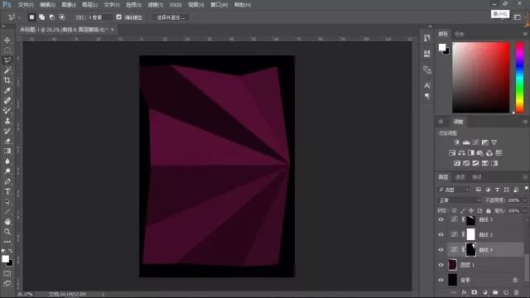Select the Elliptical Marquee tool

click(7, 50)
